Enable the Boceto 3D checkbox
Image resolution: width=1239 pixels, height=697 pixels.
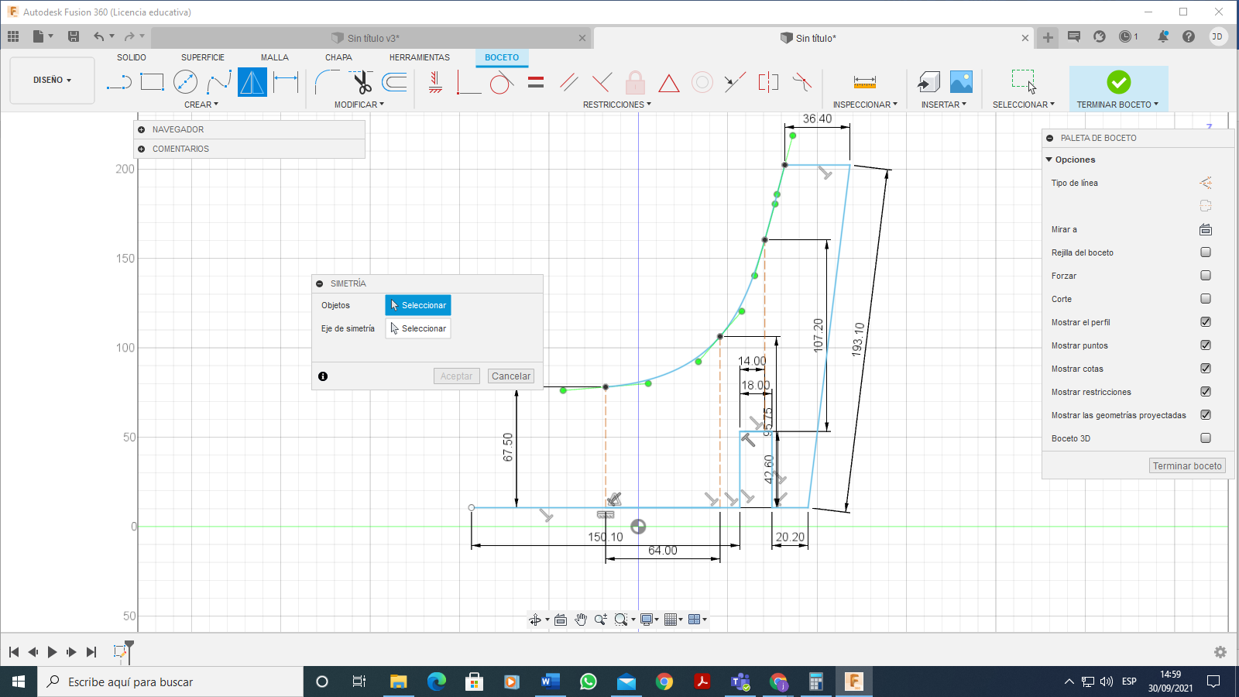tap(1206, 438)
